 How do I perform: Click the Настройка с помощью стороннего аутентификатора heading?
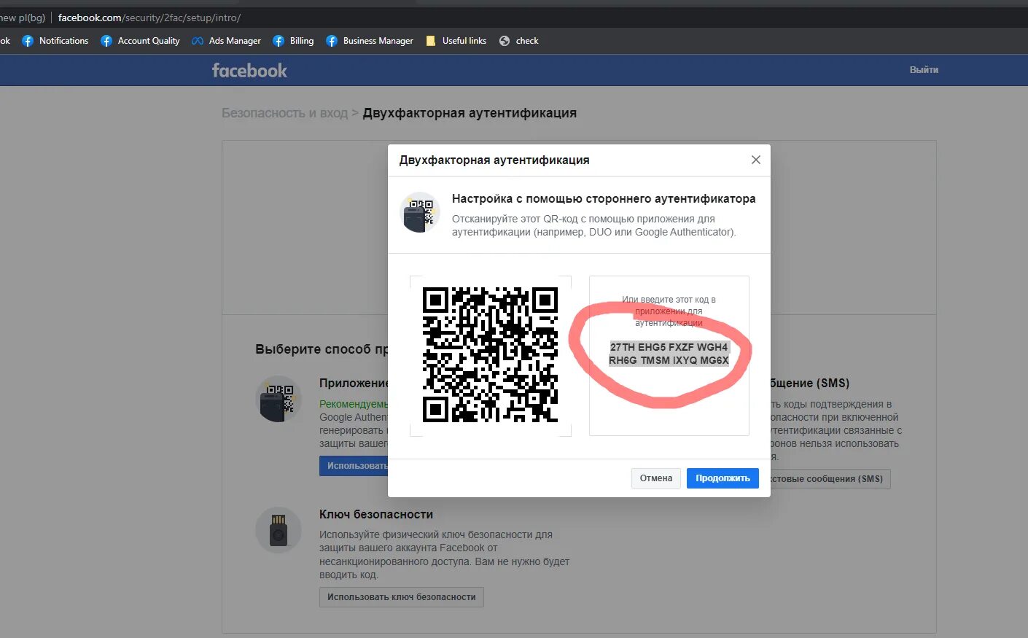click(604, 198)
